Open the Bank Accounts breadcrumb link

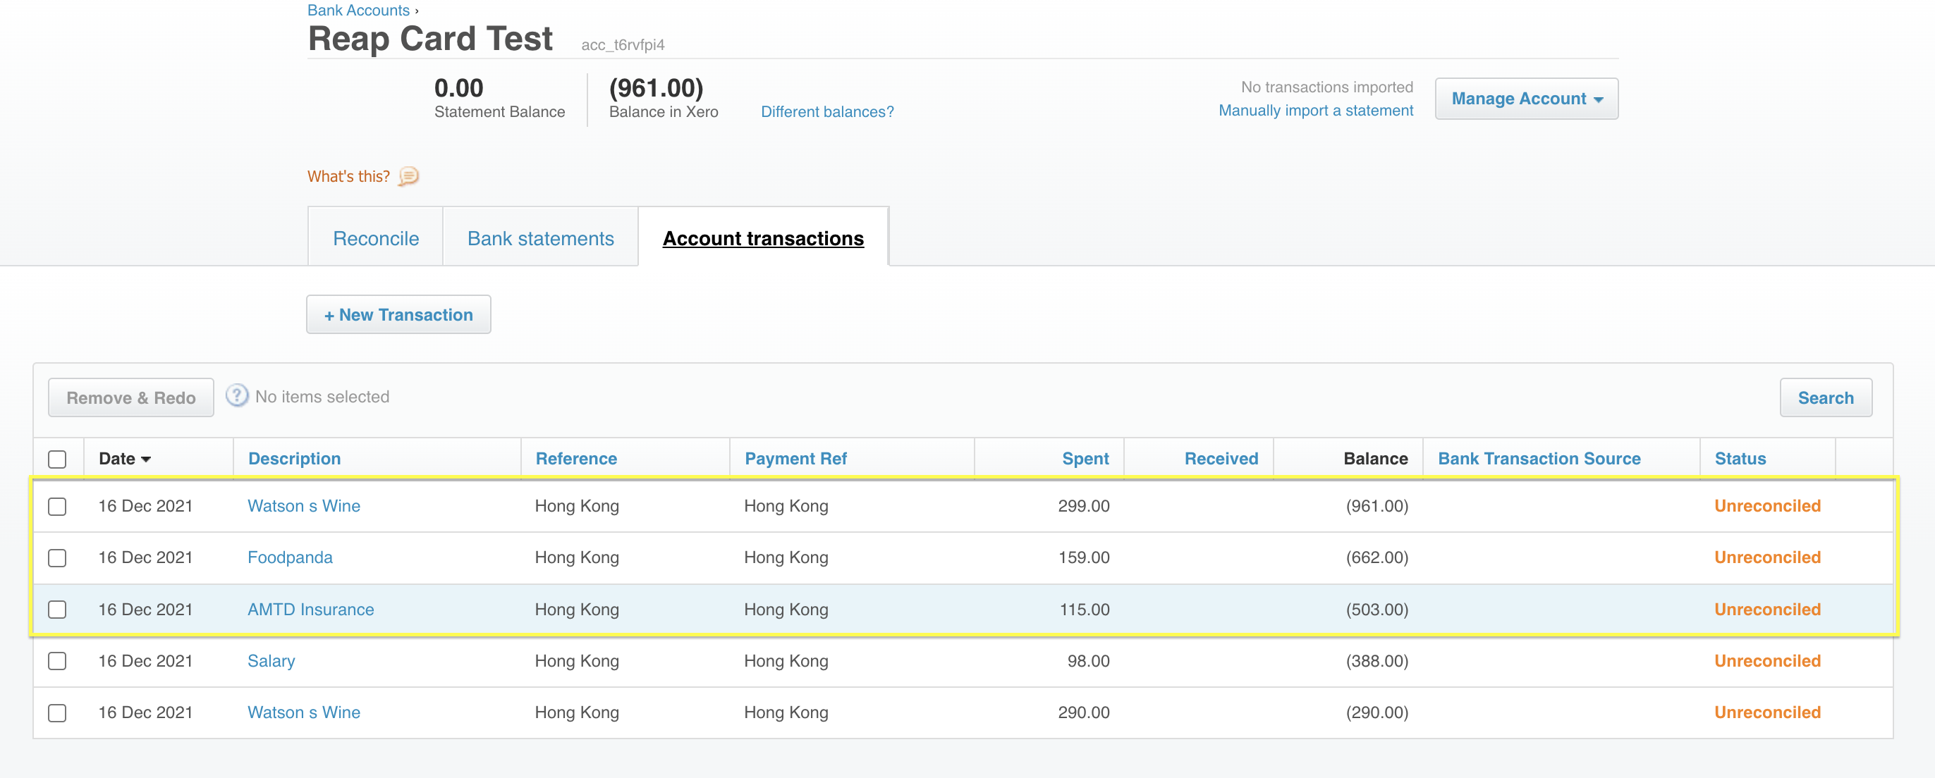(358, 10)
